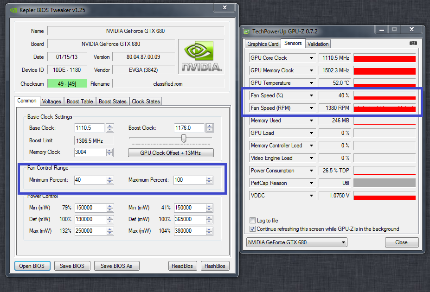Image resolution: width=430 pixels, height=292 pixels.
Task: Click the ReadBios button
Action: [x=182, y=266]
